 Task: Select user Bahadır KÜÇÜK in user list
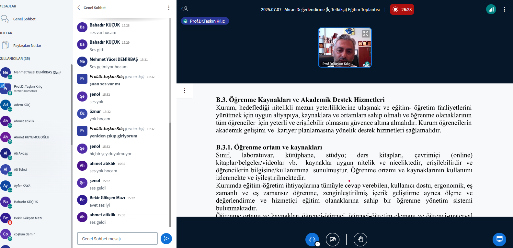(35, 202)
